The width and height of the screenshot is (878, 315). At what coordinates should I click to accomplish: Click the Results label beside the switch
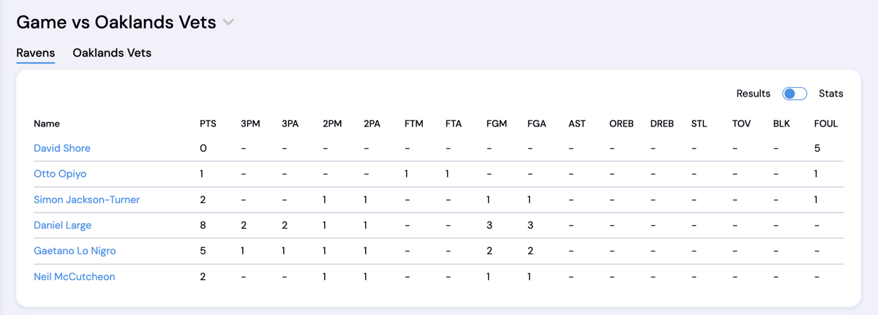click(x=753, y=94)
